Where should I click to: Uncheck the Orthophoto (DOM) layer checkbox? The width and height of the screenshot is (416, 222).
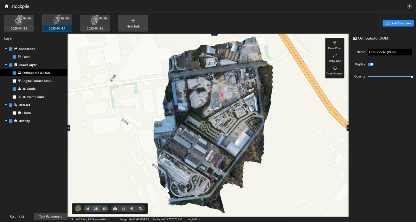(14, 73)
